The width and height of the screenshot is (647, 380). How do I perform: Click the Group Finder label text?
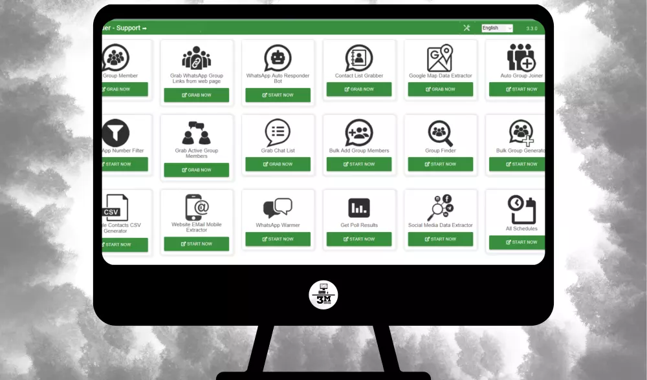(440, 151)
